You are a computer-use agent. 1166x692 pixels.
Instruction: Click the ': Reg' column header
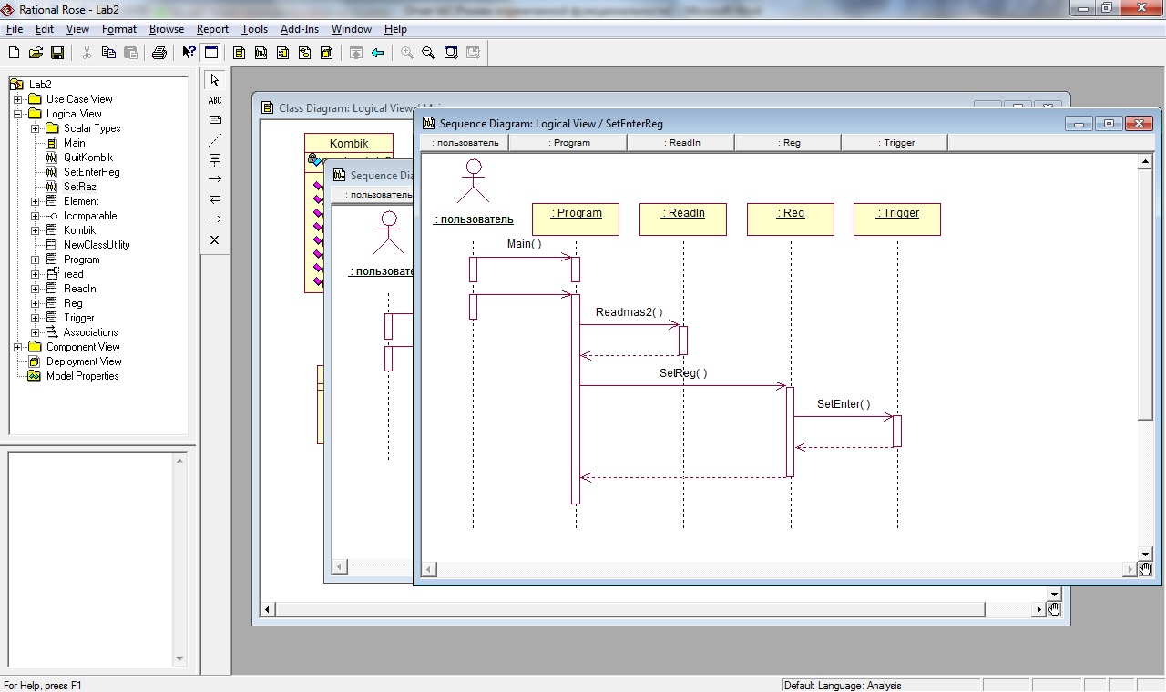point(788,142)
